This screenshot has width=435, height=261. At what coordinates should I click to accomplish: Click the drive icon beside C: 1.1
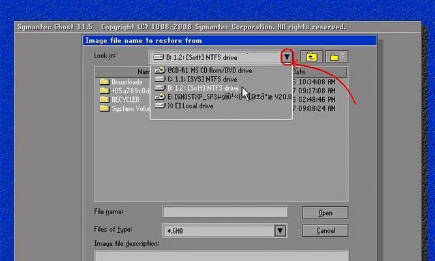coord(160,79)
